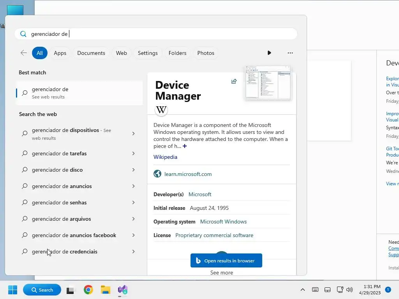Switch to the Settings filter tab

coord(148,53)
